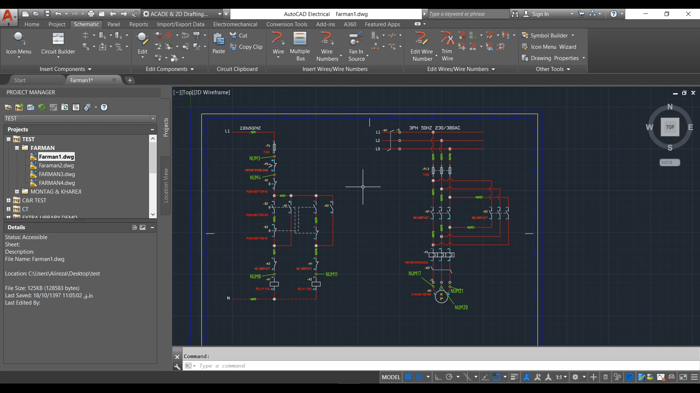
Task: Click Copy Clip in Circuit Clipboard
Action: (x=246, y=47)
